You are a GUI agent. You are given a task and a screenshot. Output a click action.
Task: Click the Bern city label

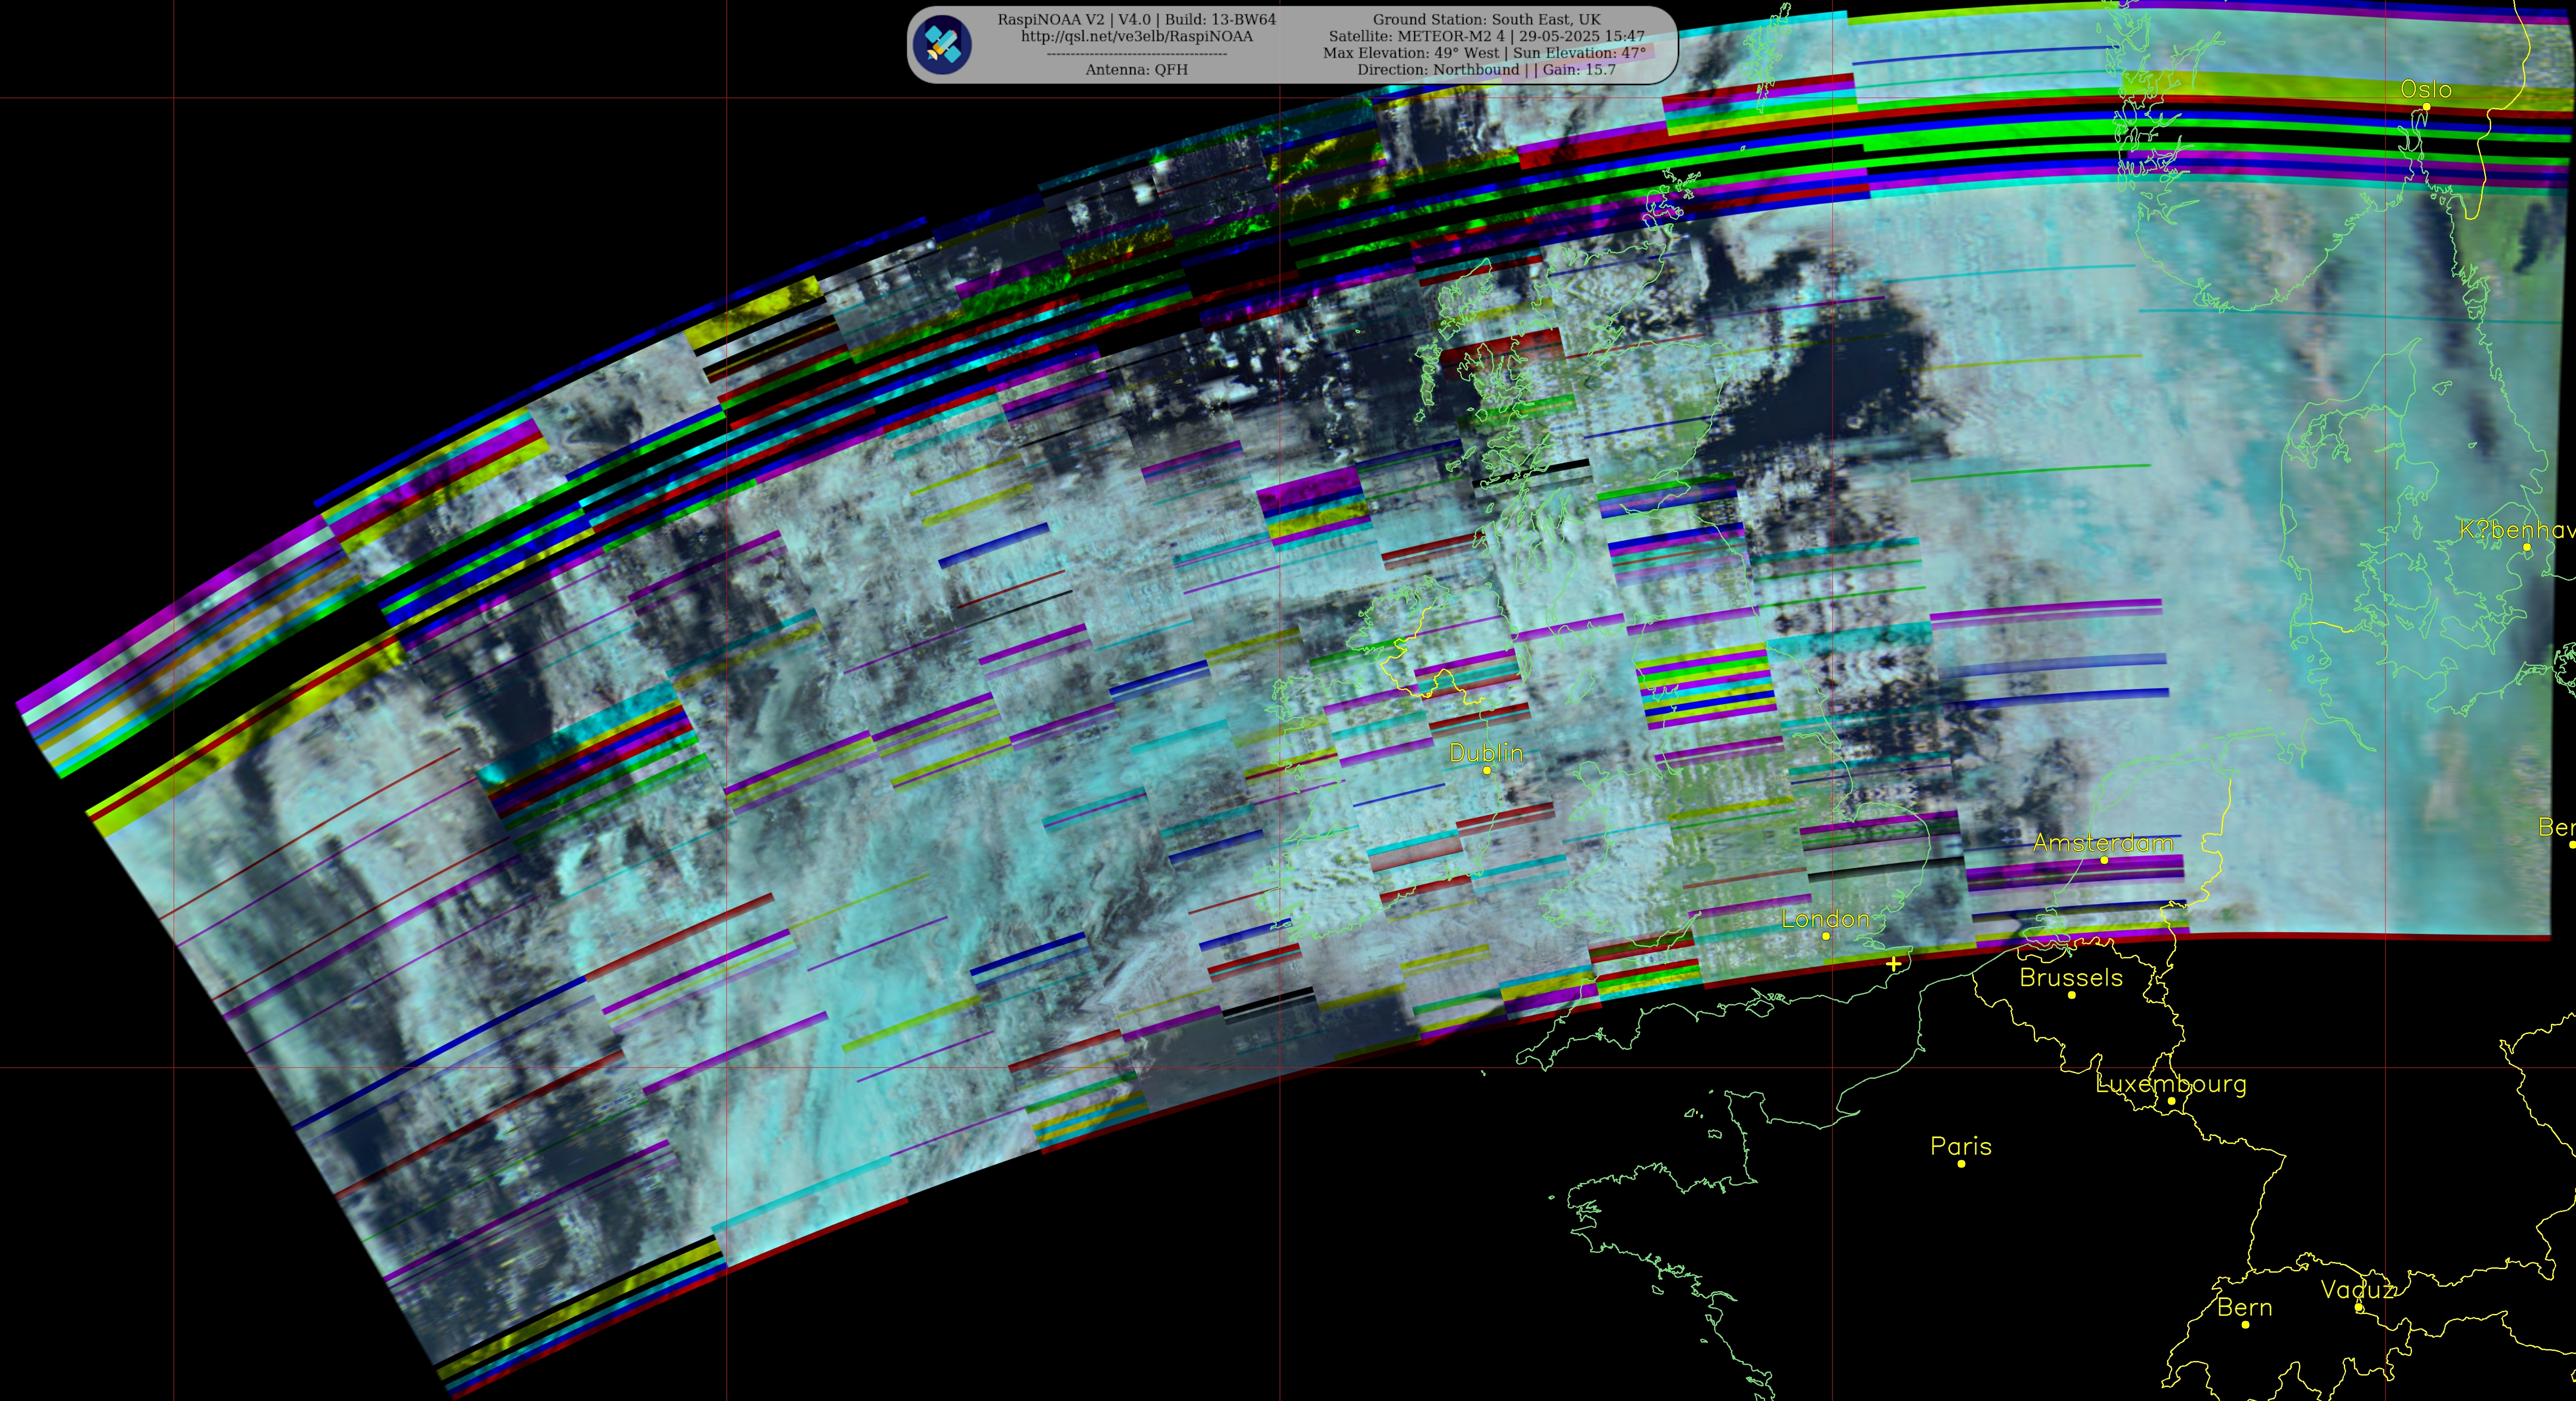click(2245, 1308)
